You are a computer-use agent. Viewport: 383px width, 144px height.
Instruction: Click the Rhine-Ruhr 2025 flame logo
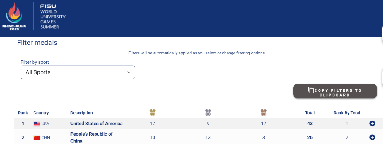[x=14, y=17]
